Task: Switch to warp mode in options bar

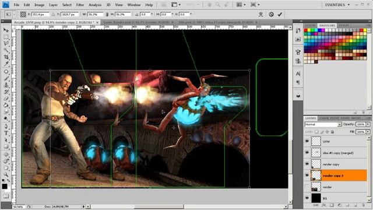Action: pos(261,14)
